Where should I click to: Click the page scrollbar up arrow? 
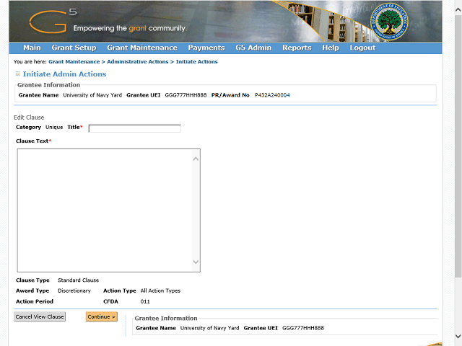pos(458,9)
